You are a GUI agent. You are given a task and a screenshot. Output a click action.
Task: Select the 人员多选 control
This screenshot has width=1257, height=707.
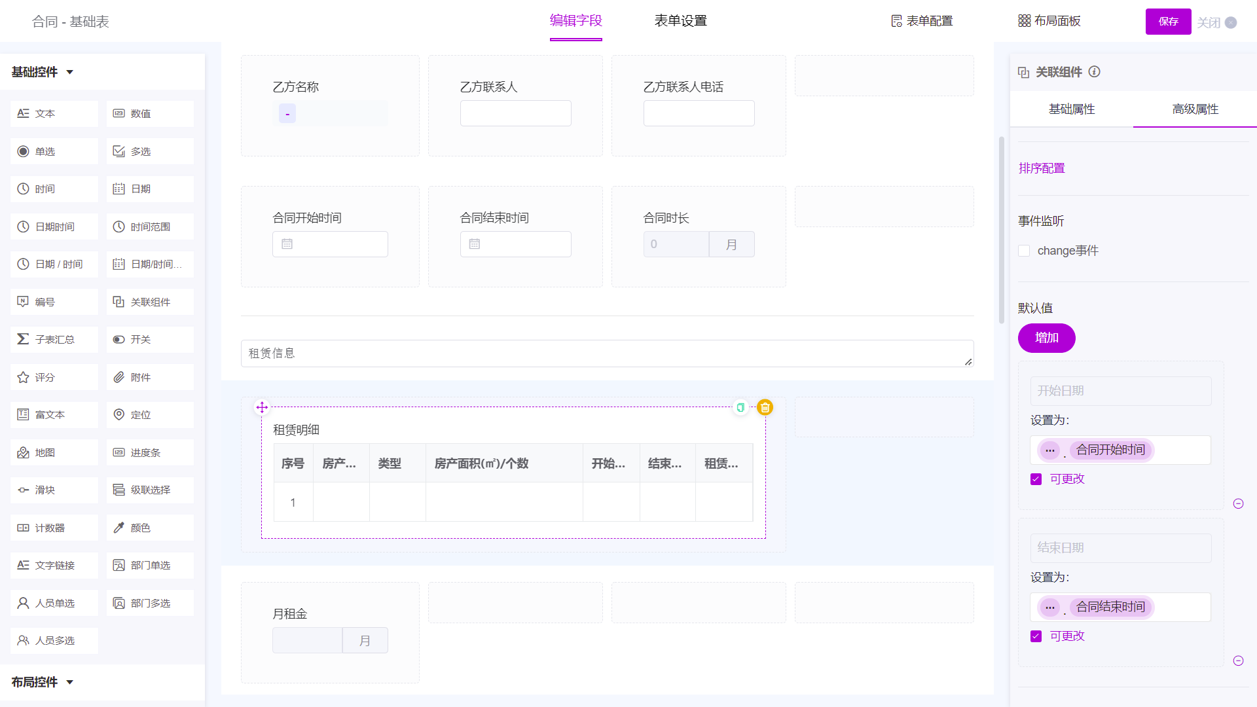[54, 640]
